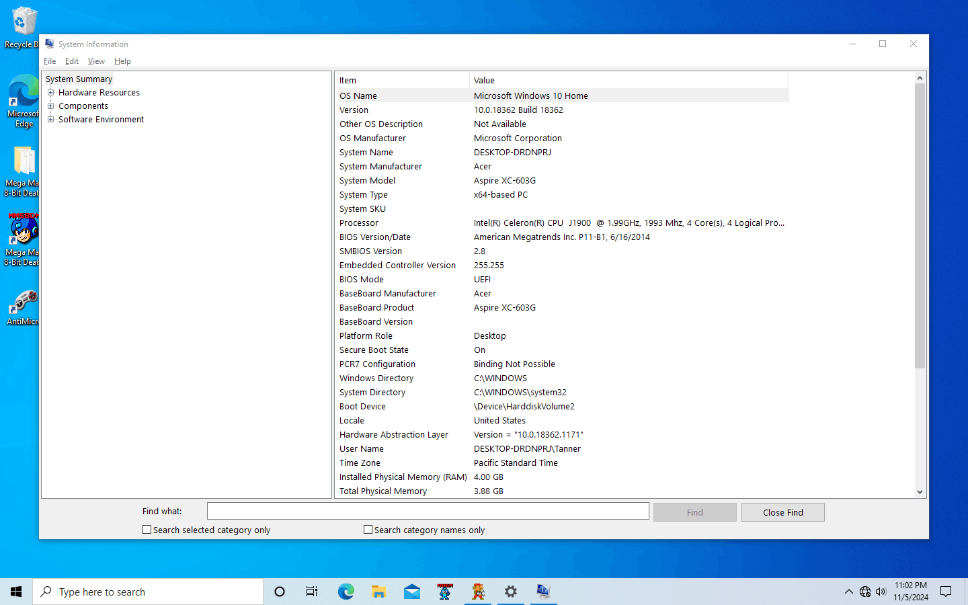Enable Search category names only checkbox

tap(368, 530)
